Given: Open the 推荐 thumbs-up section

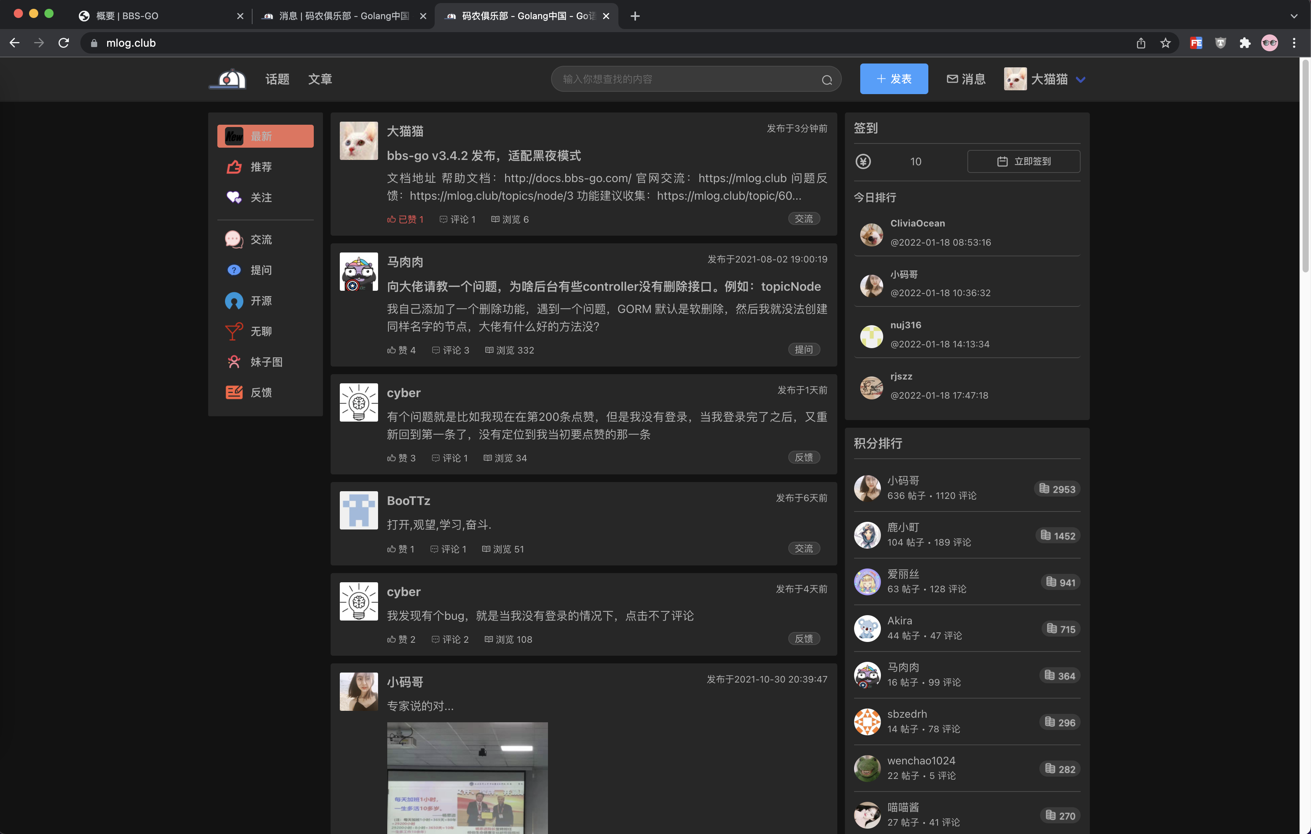Looking at the screenshot, I should pos(234,166).
